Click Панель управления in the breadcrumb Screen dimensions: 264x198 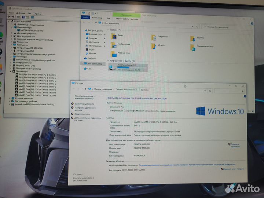click(103, 89)
